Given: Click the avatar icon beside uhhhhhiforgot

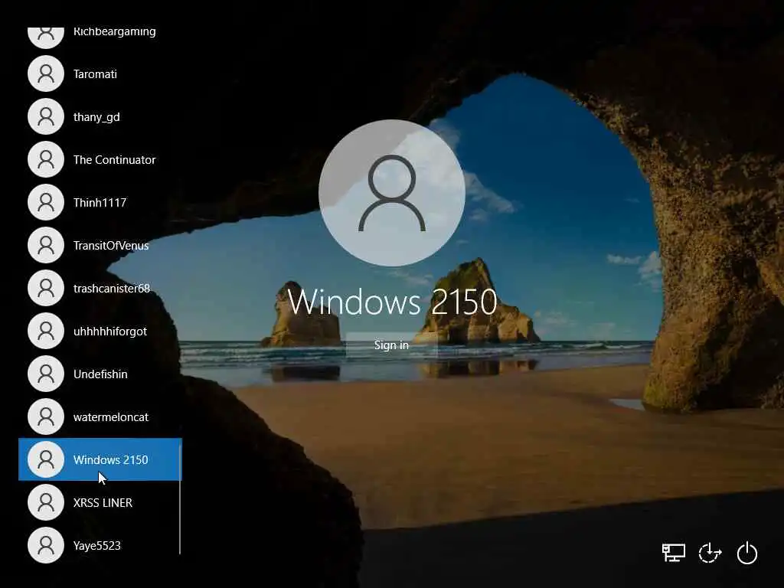Looking at the screenshot, I should (45, 331).
